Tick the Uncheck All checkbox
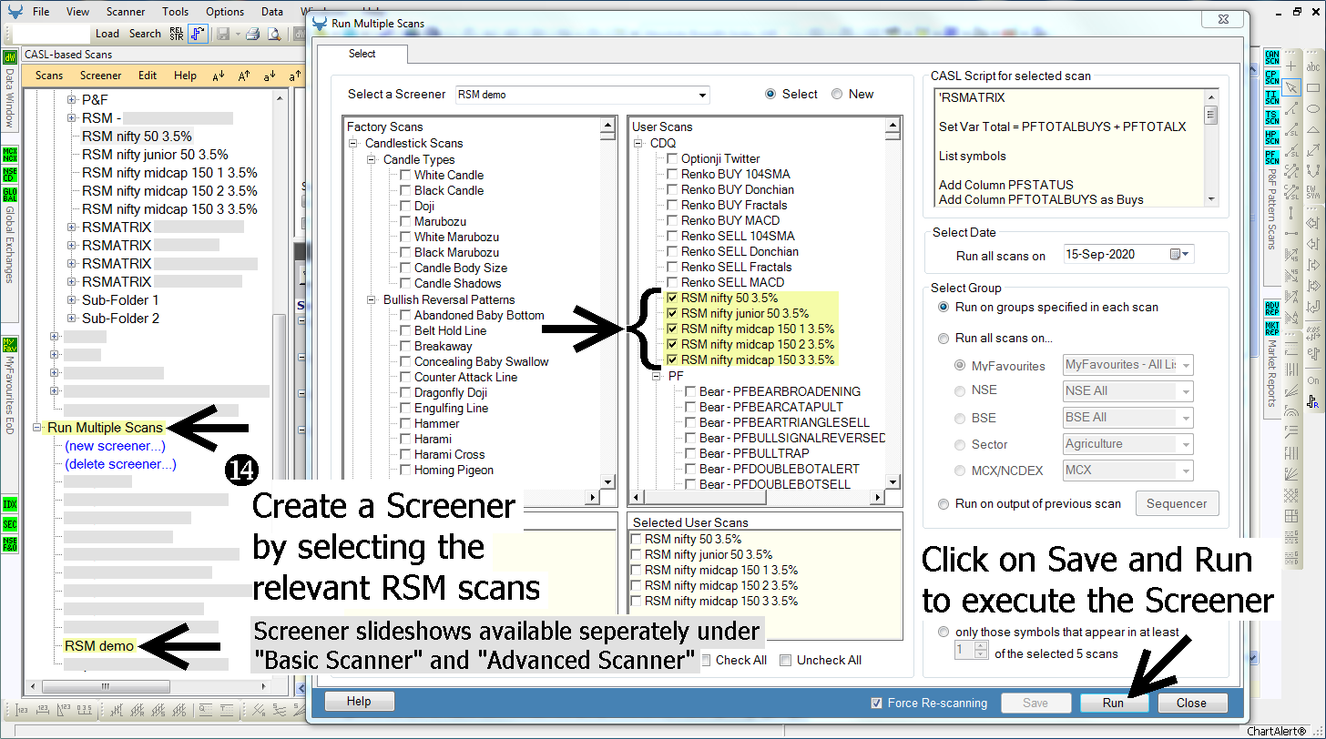Viewport: 1326px width, 739px height. [786, 660]
